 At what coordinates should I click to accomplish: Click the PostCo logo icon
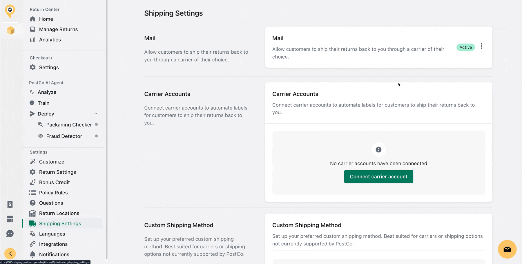coord(10,11)
